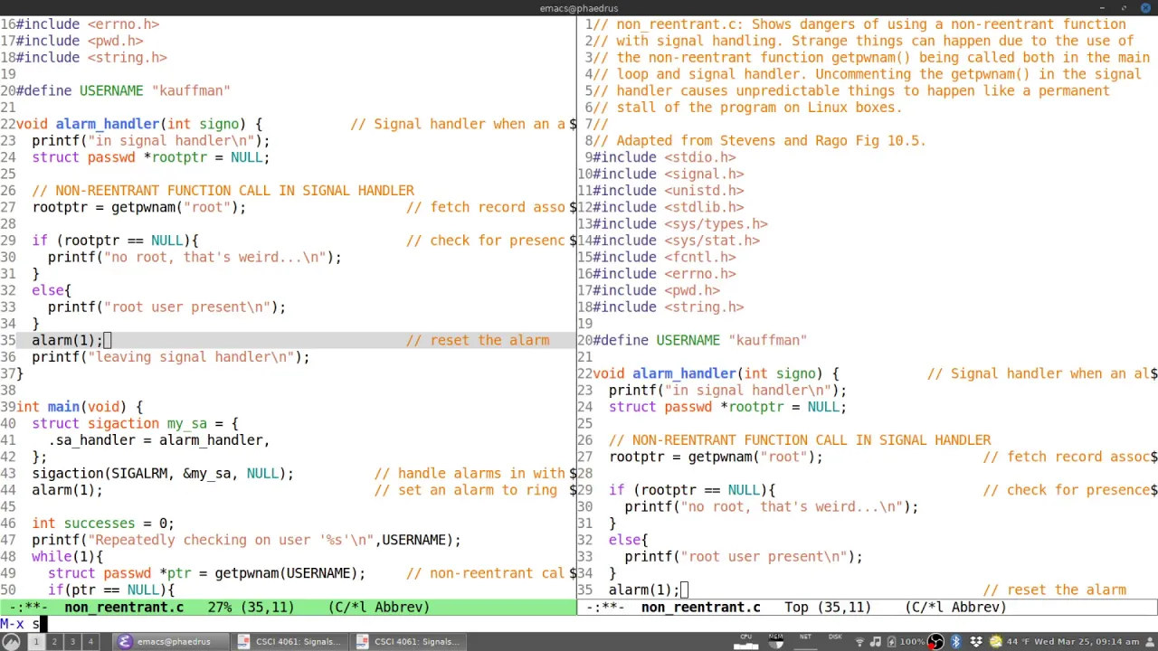Open the Wi-Fi network tray icon

tap(859, 642)
